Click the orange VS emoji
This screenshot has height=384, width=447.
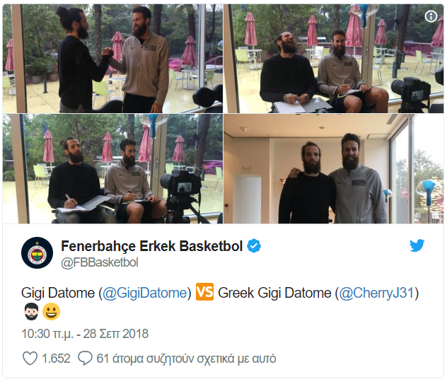[x=204, y=292]
